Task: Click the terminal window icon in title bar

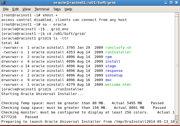Action: point(3,2)
